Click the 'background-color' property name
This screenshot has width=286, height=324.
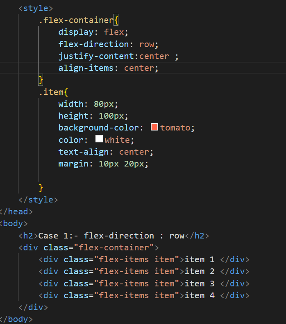(98, 128)
